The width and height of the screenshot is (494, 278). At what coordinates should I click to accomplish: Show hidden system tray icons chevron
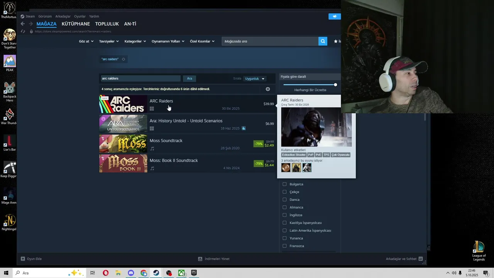pyautogui.click(x=448, y=273)
